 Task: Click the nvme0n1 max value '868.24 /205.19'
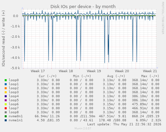(x=146, y=116)
